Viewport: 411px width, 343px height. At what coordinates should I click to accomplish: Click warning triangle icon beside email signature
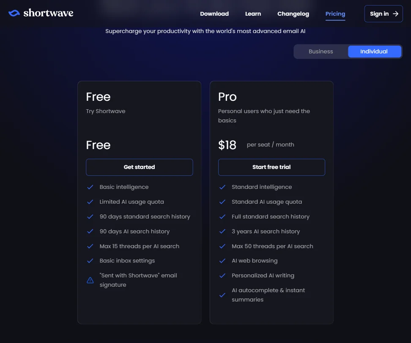(90, 280)
